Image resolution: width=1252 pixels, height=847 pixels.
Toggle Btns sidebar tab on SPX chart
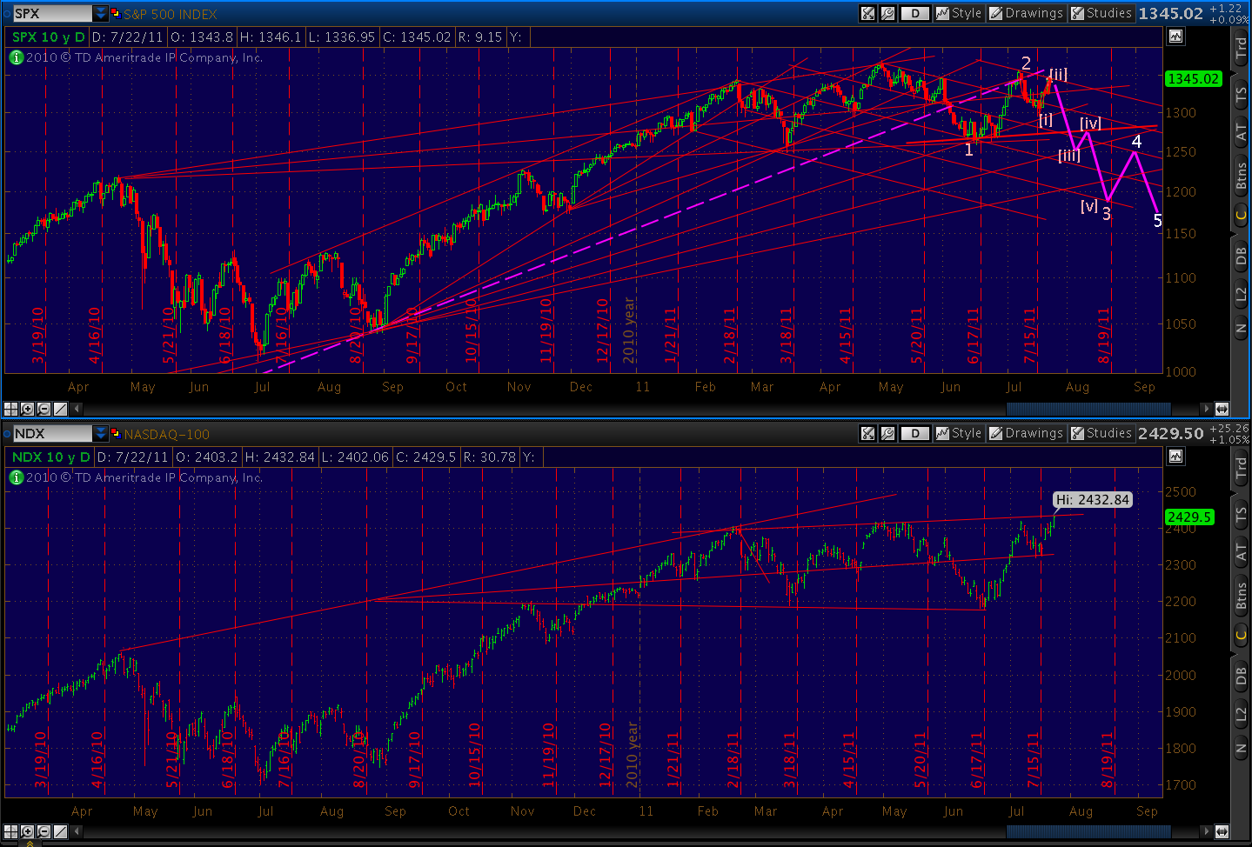pos(1242,175)
